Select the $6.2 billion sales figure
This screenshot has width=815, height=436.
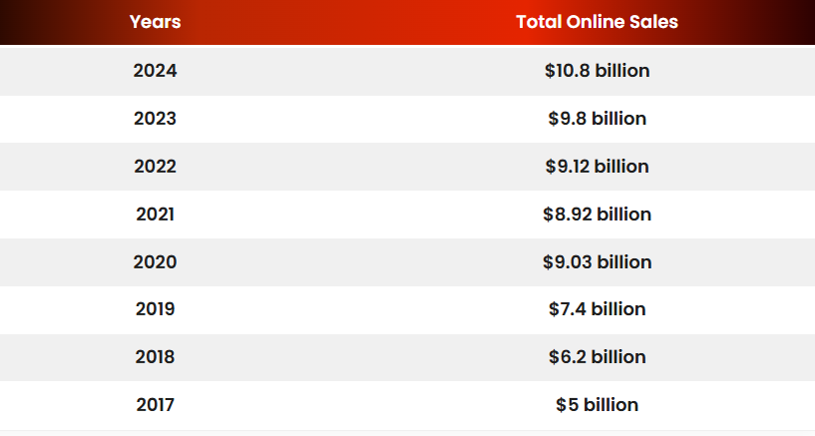click(597, 357)
